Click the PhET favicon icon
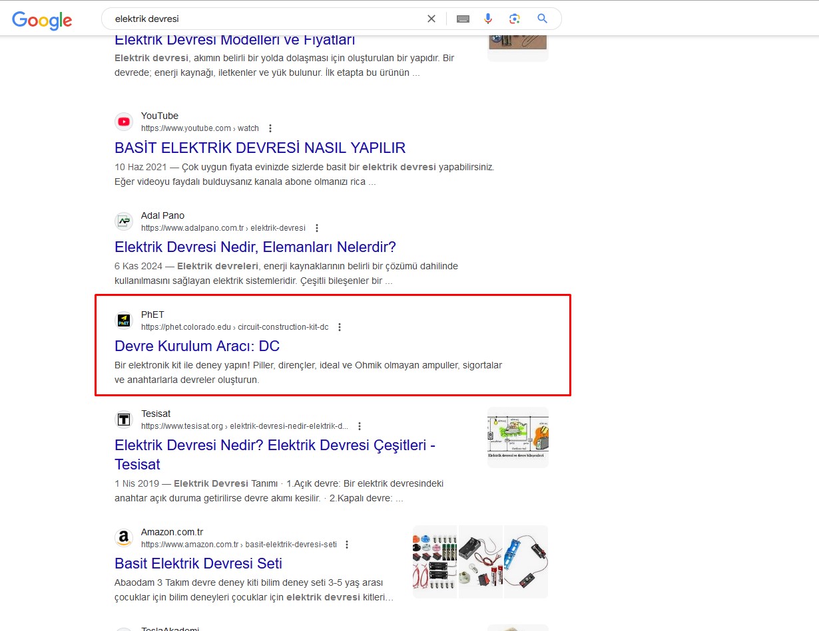 pyautogui.click(x=124, y=320)
